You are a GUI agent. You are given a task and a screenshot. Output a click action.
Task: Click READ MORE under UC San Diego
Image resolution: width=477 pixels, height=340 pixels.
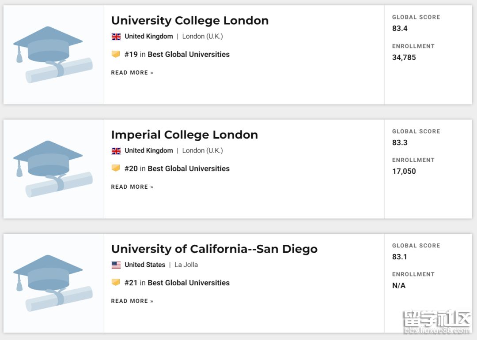click(x=132, y=301)
